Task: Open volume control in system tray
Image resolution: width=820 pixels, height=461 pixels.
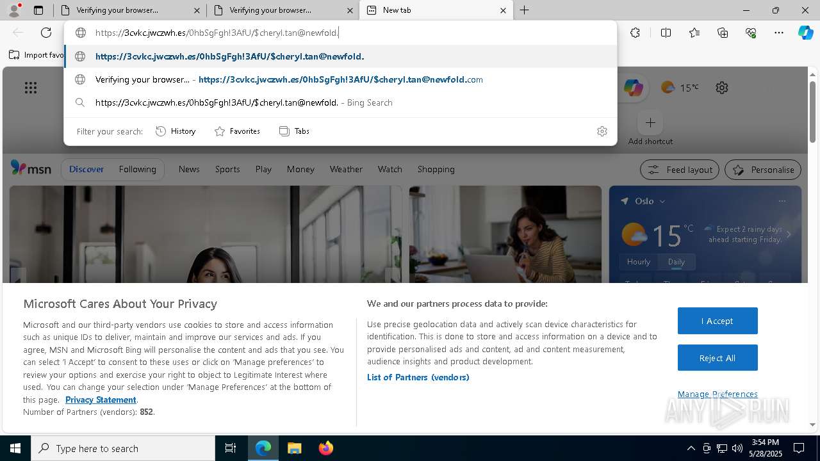Action: click(737, 448)
